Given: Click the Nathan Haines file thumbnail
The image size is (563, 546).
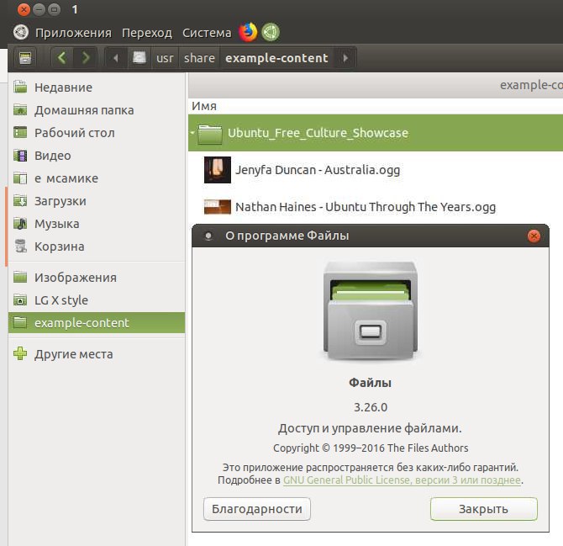Looking at the screenshot, I should [x=218, y=207].
